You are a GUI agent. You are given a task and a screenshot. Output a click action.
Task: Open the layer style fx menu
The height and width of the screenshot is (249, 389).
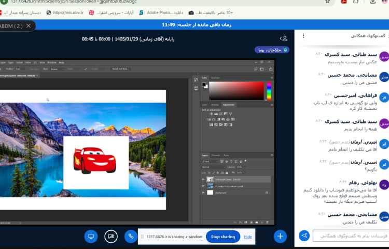tap(240, 222)
